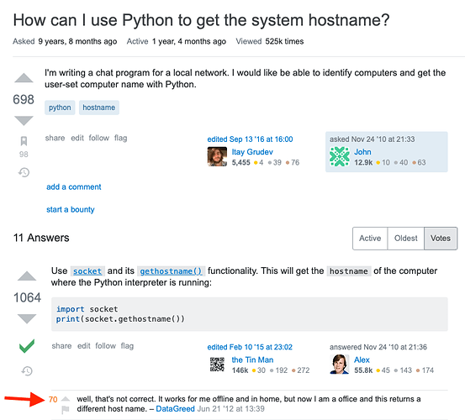Open the answer's activity history icon

27,370
